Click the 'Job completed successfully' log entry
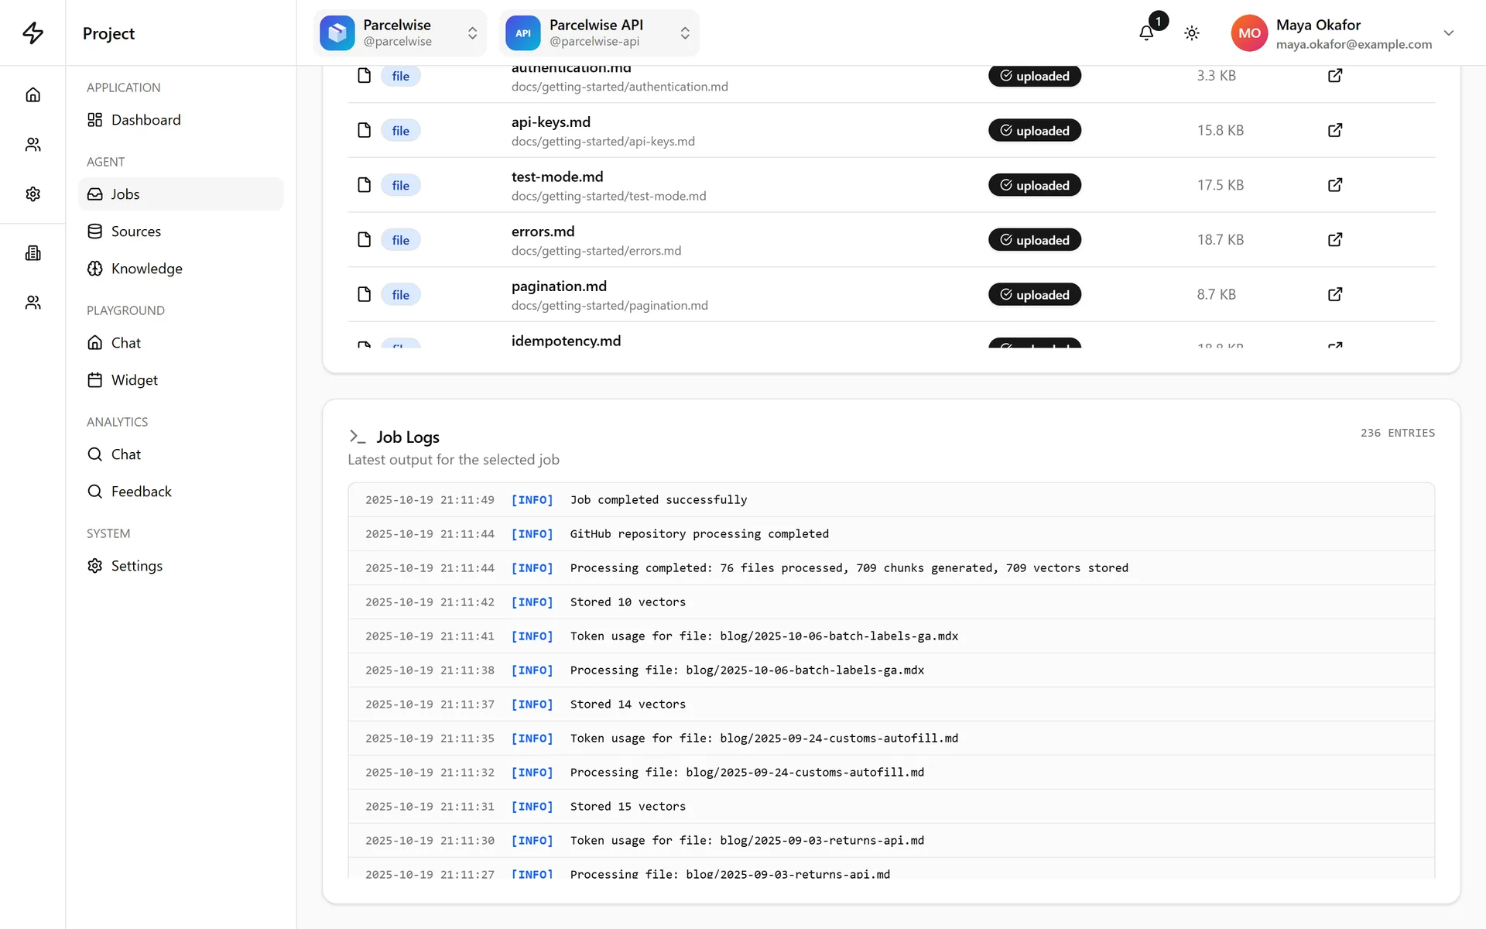The height and width of the screenshot is (929, 1486). point(891,500)
